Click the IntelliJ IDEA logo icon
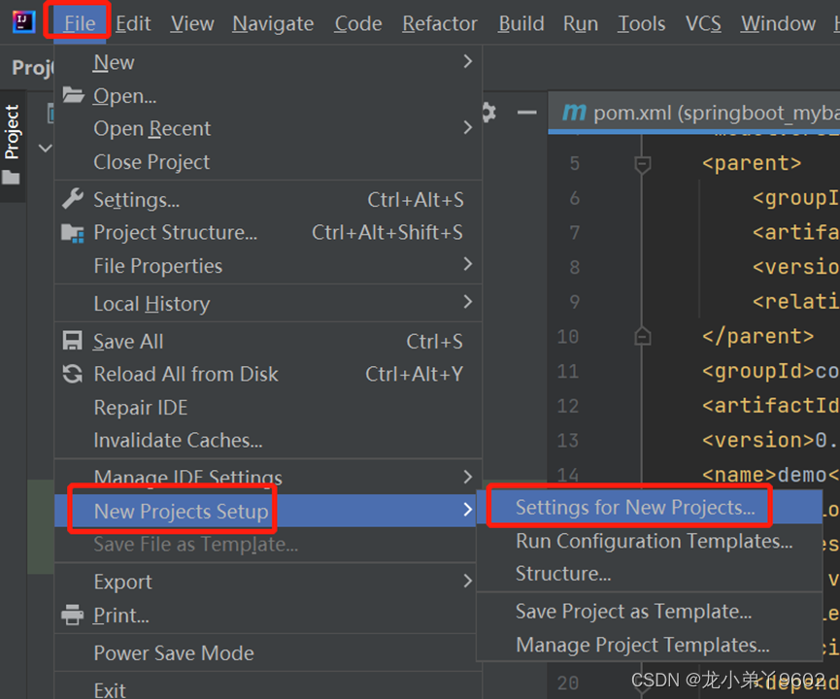The width and height of the screenshot is (840, 699). [23, 22]
